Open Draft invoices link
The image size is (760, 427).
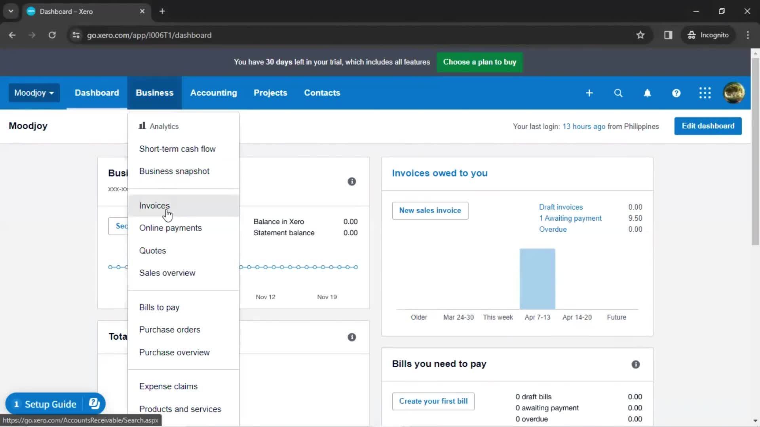(560, 207)
